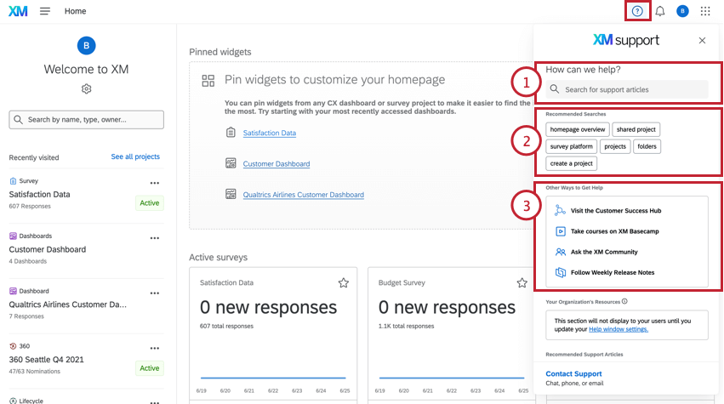The width and height of the screenshot is (724, 404).
Task: Click the Weekly Release Notes icon
Action: 560,272
